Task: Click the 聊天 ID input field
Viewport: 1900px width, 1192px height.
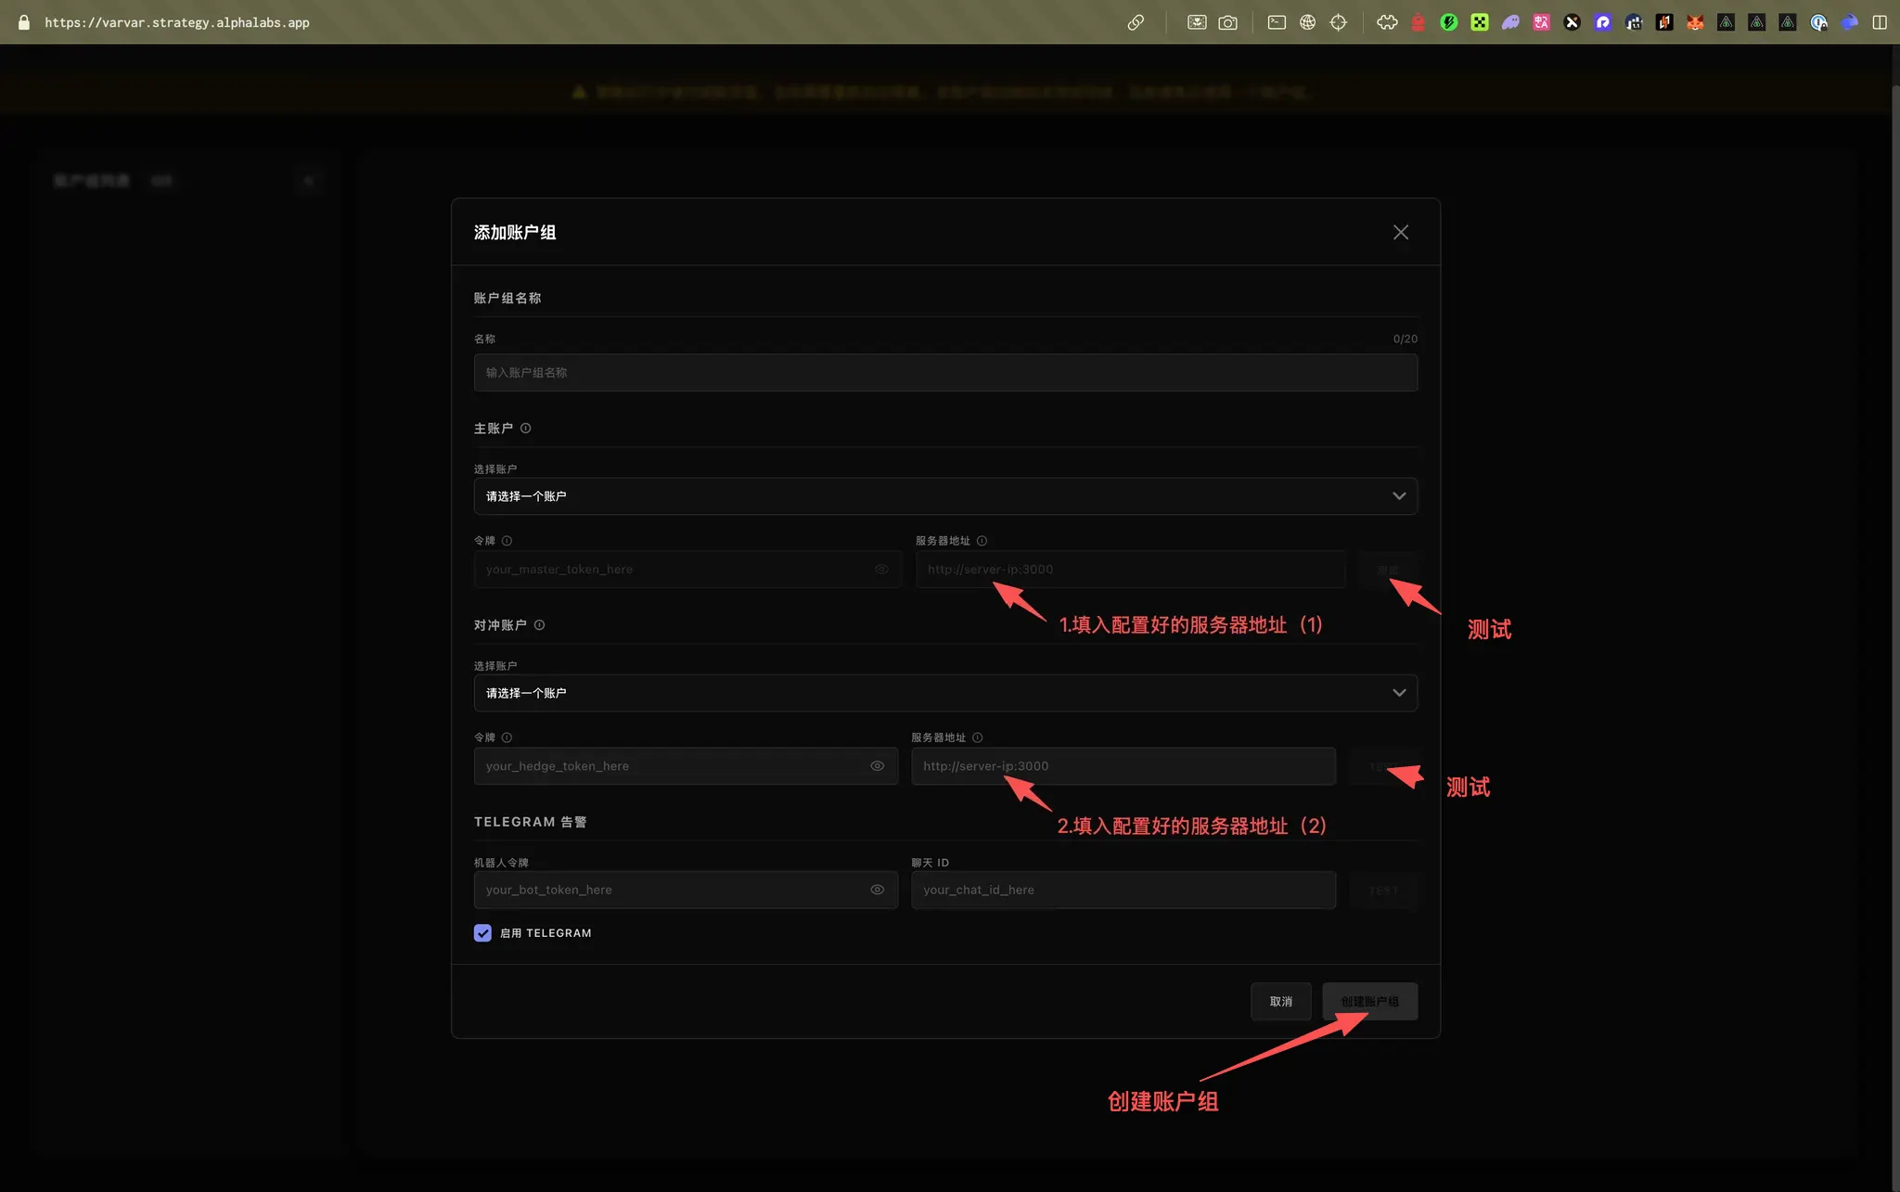Action: (1123, 890)
